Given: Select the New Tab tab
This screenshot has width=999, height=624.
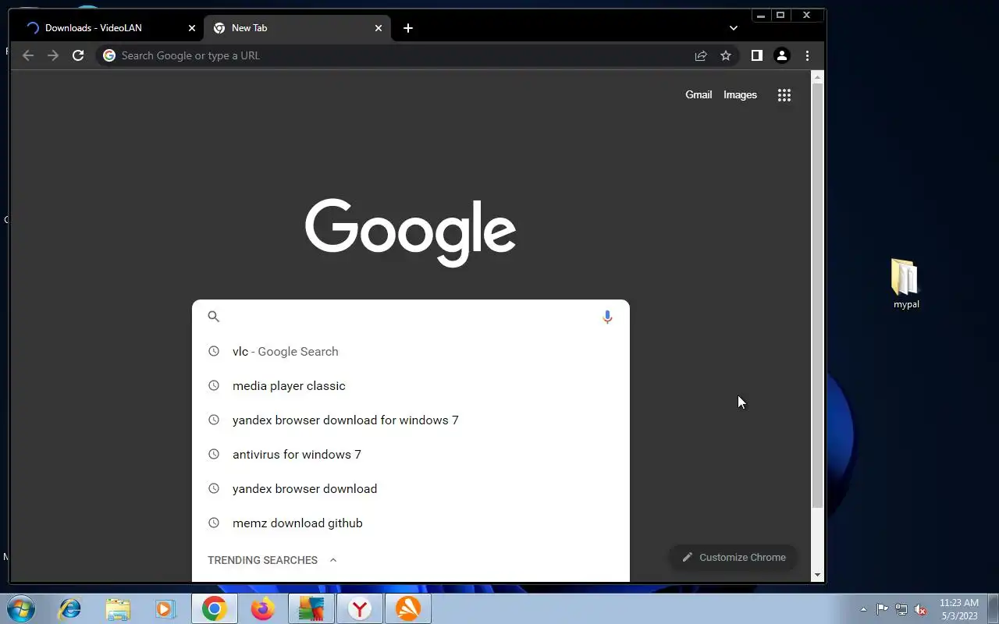Looking at the screenshot, I should click(297, 28).
